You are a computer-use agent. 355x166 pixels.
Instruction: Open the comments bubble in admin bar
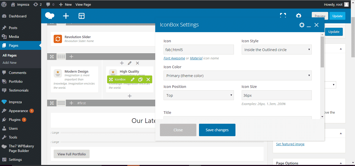pos(50,4)
